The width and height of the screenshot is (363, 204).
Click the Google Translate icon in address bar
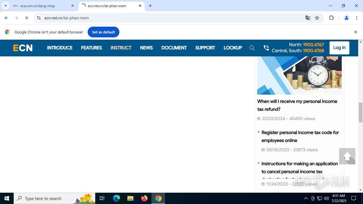point(308,18)
